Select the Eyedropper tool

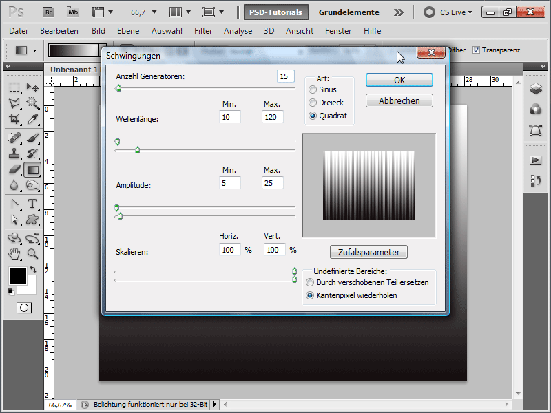click(32, 118)
